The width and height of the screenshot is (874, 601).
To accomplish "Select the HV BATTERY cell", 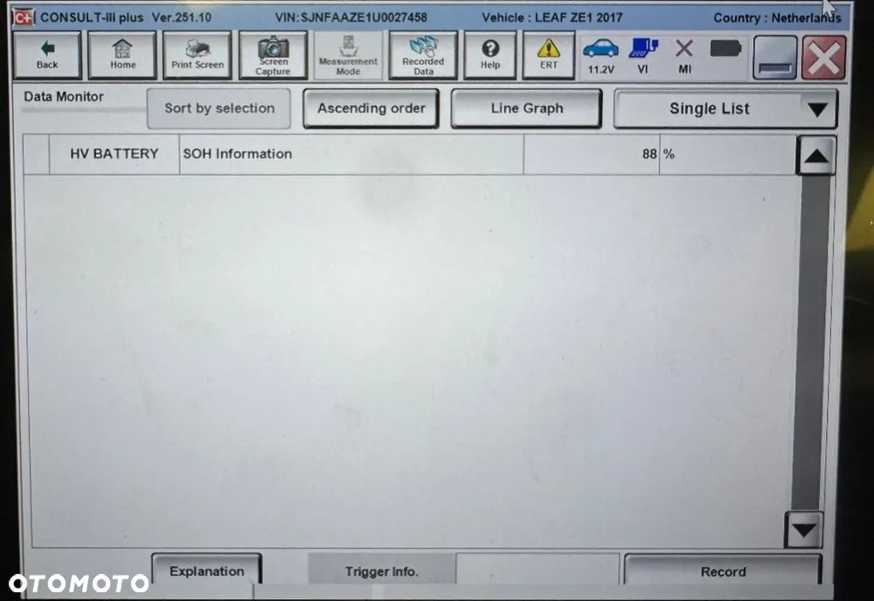I will coord(114,155).
